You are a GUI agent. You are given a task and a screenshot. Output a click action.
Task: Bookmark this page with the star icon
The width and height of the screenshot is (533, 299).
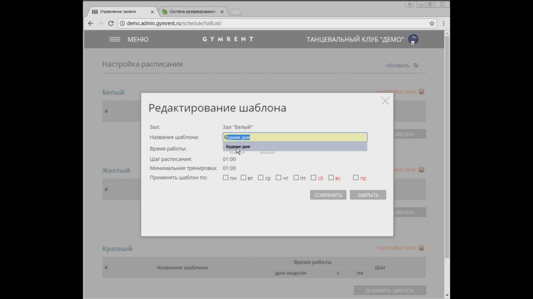coord(432,23)
